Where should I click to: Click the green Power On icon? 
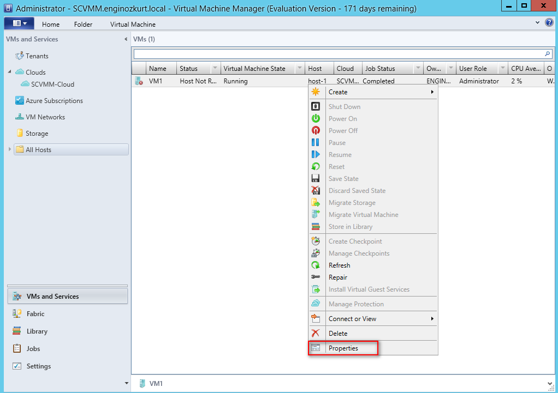315,118
